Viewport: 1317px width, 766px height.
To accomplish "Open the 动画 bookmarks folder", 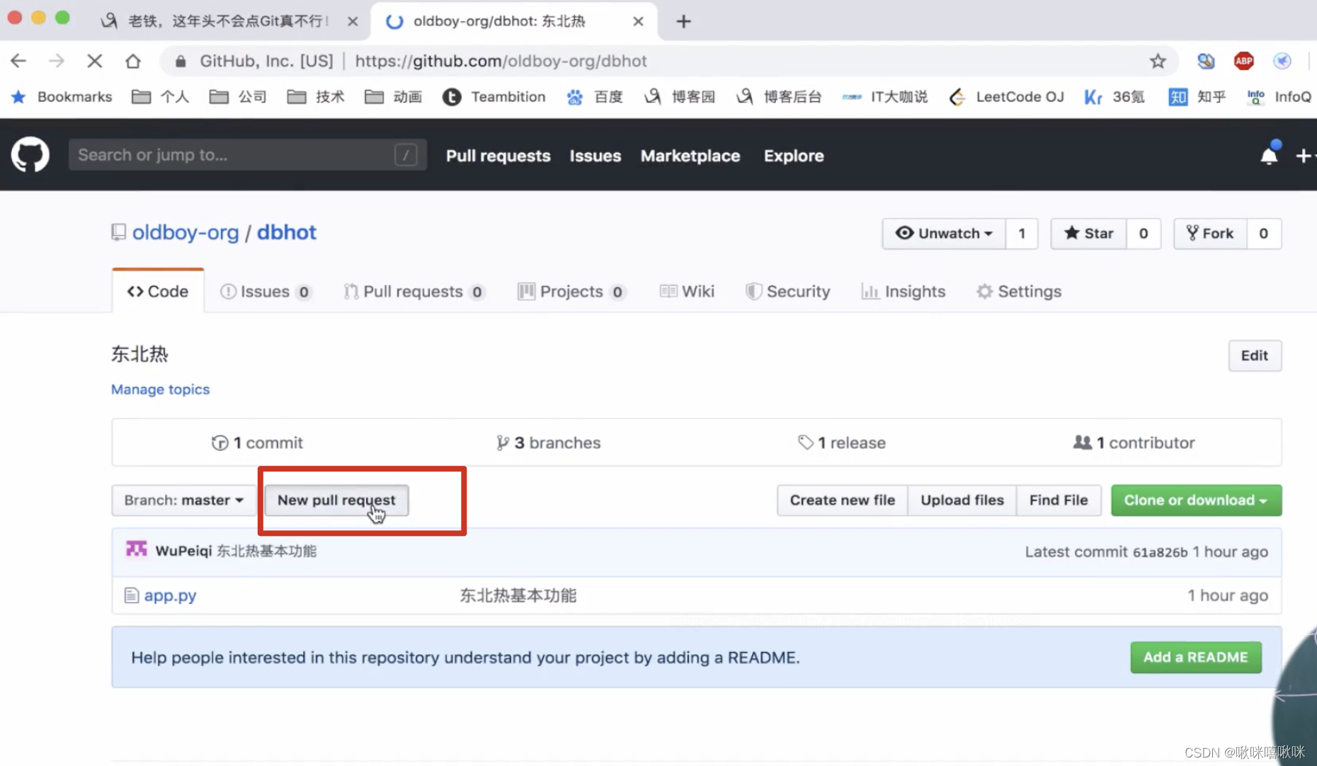I will (394, 96).
